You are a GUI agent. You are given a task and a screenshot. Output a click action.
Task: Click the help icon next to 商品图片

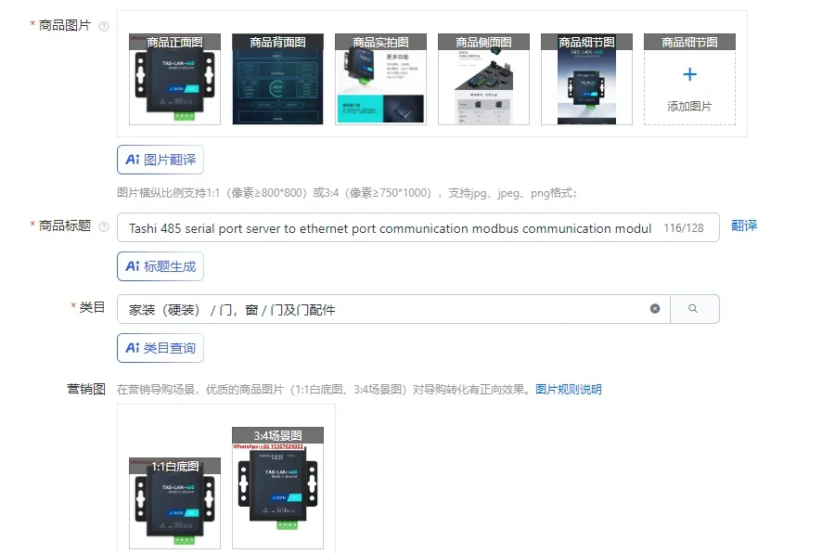pos(104,26)
